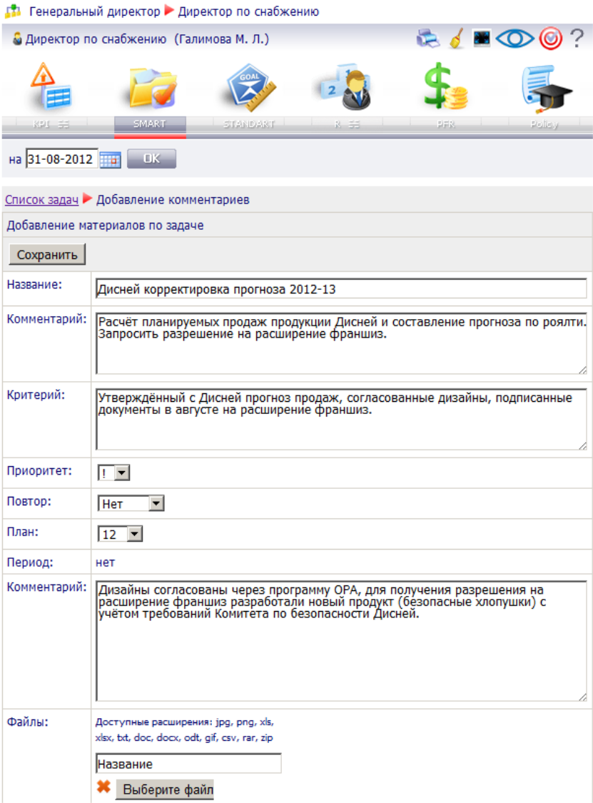Click the Повтор label

point(29,501)
